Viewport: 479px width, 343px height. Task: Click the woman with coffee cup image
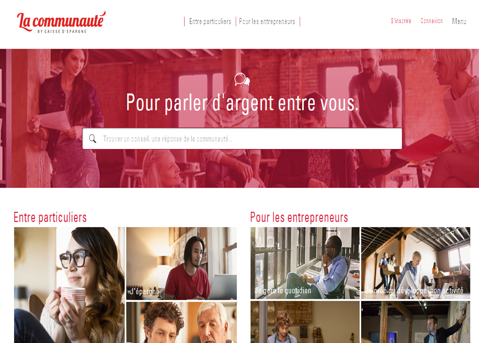click(69, 285)
